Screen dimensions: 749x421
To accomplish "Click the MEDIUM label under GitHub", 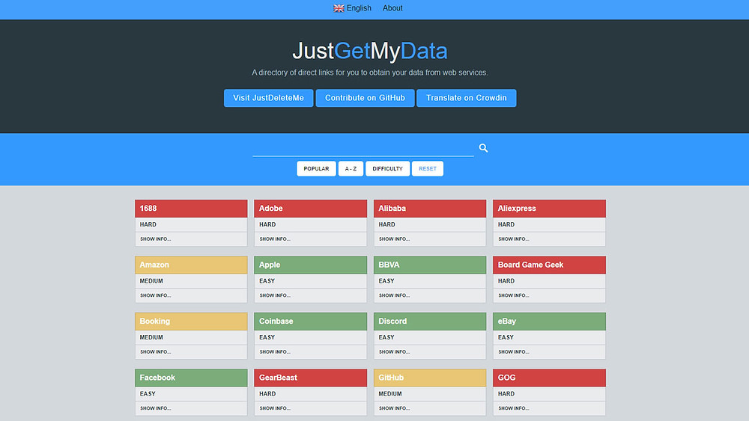I will (390, 394).
